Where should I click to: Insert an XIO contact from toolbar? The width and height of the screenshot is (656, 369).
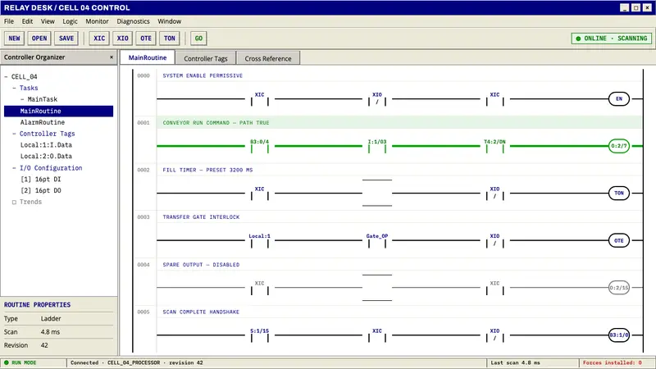(122, 38)
